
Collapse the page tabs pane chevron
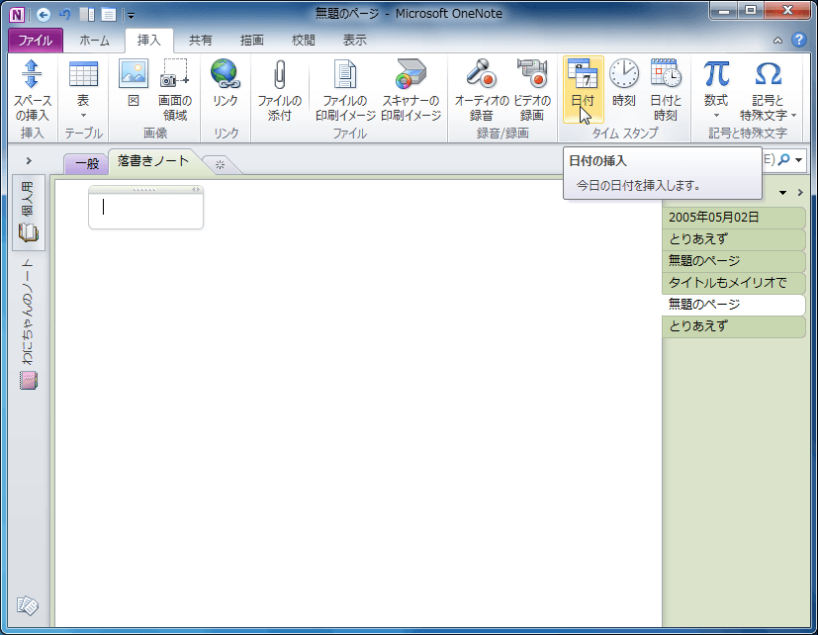(x=800, y=193)
